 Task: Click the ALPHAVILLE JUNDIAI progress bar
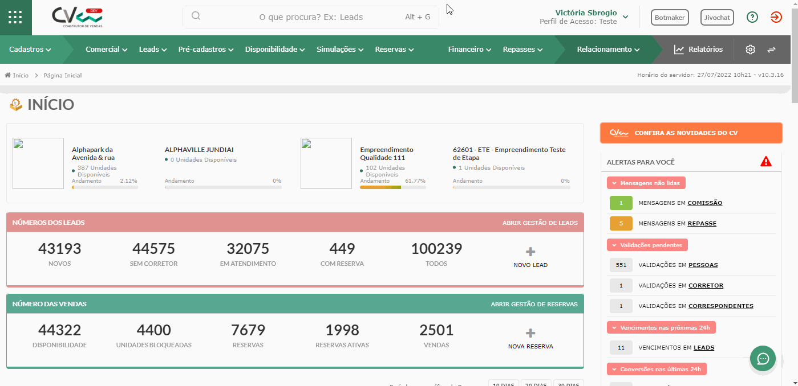click(223, 187)
